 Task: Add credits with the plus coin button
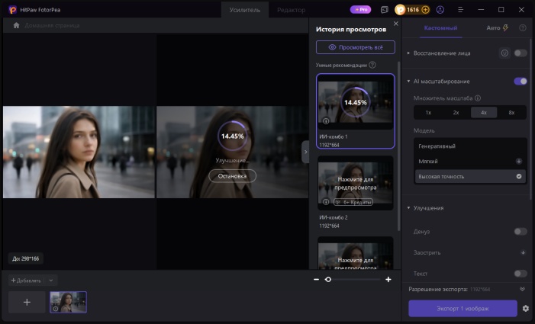coord(425,10)
